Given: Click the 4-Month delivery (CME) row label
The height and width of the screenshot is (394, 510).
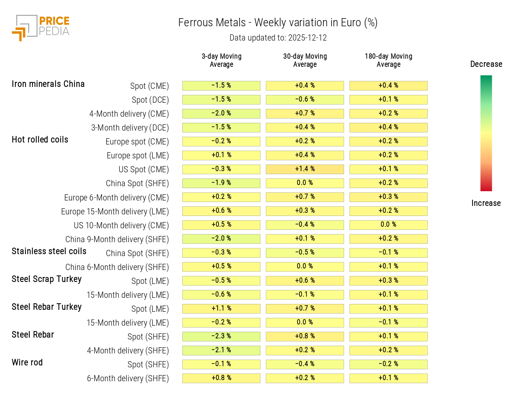Looking at the screenshot, I should 129,114.
